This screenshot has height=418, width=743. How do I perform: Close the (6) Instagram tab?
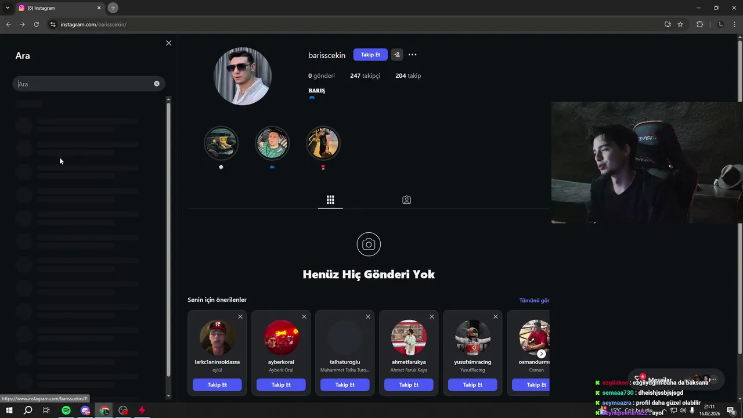pyautogui.click(x=99, y=8)
